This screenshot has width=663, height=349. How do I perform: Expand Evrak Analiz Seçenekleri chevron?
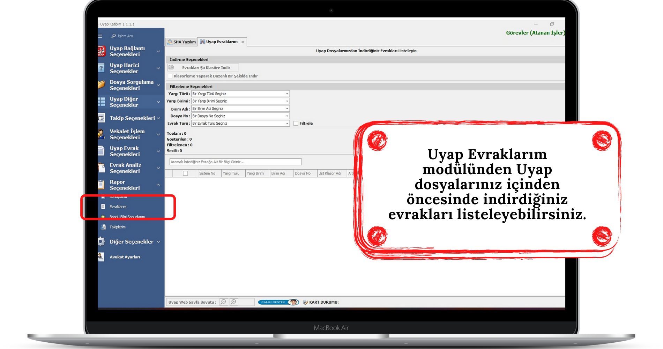pos(158,168)
